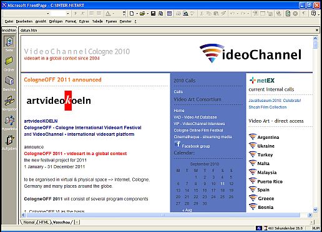Click the New page toolbar icon

(132, 14)
